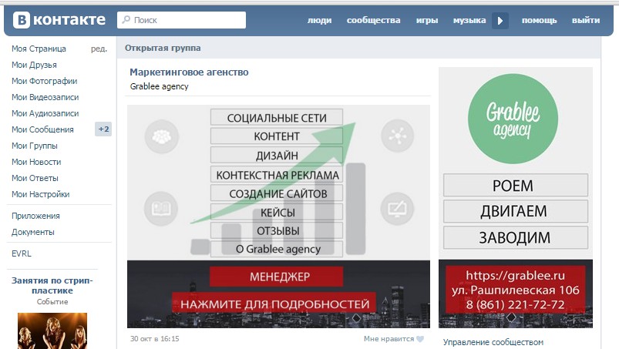Viewport: 619px width, 349px height.
Task: Click the РОЕМ box under logo
Action: pos(516,185)
